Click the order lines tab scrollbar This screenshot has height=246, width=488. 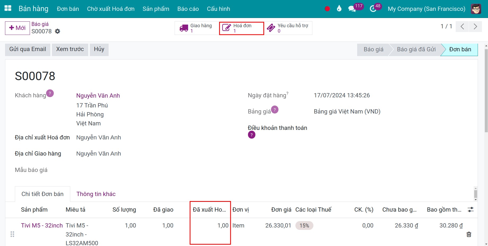pos(476,194)
